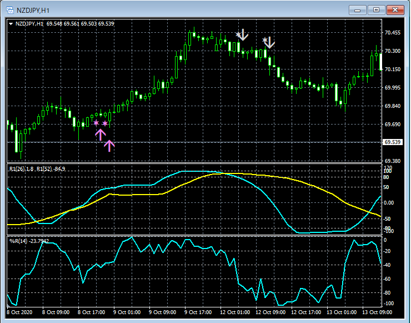This screenshot has width=411, height=323.
Task: Select the lower right pink up-arrow signal
Action: [x=109, y=146]
